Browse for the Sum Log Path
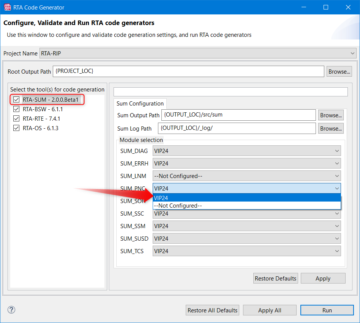Screen dimensions: 360x323 click(x=331, y=128)
